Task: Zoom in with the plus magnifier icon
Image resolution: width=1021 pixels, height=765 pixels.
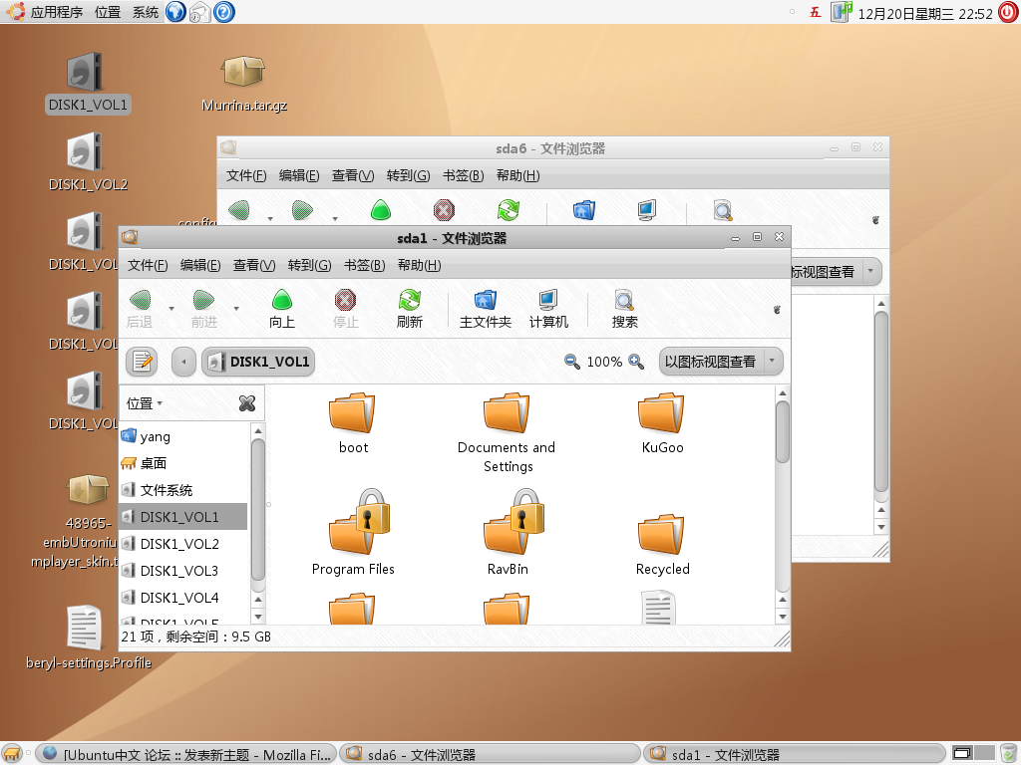Action: click(635, 362)
